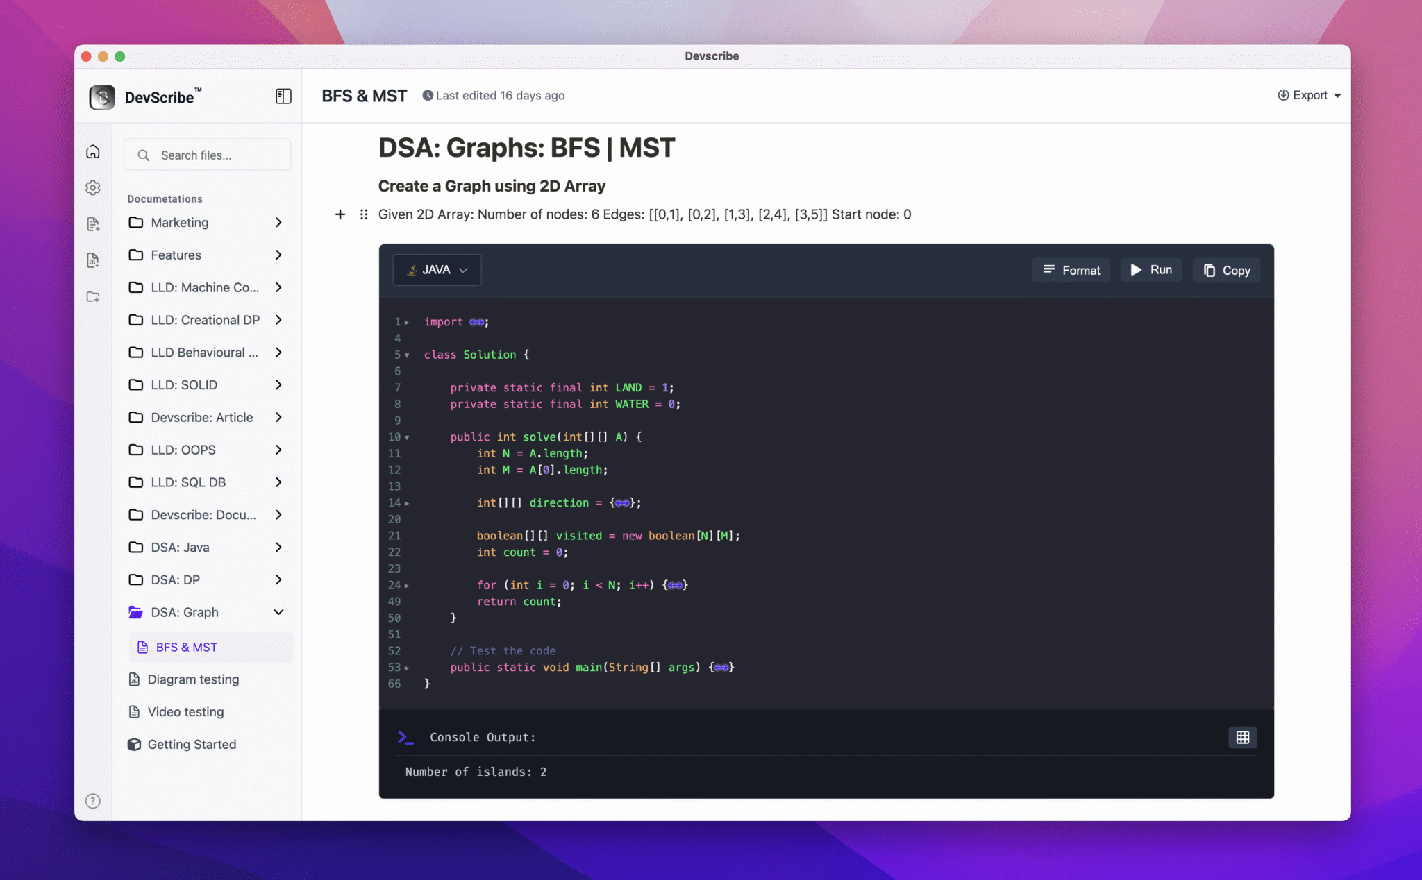Open the Settings gear icon
The height and width of the screenshot is (880, 1422).
click(93, 187)
